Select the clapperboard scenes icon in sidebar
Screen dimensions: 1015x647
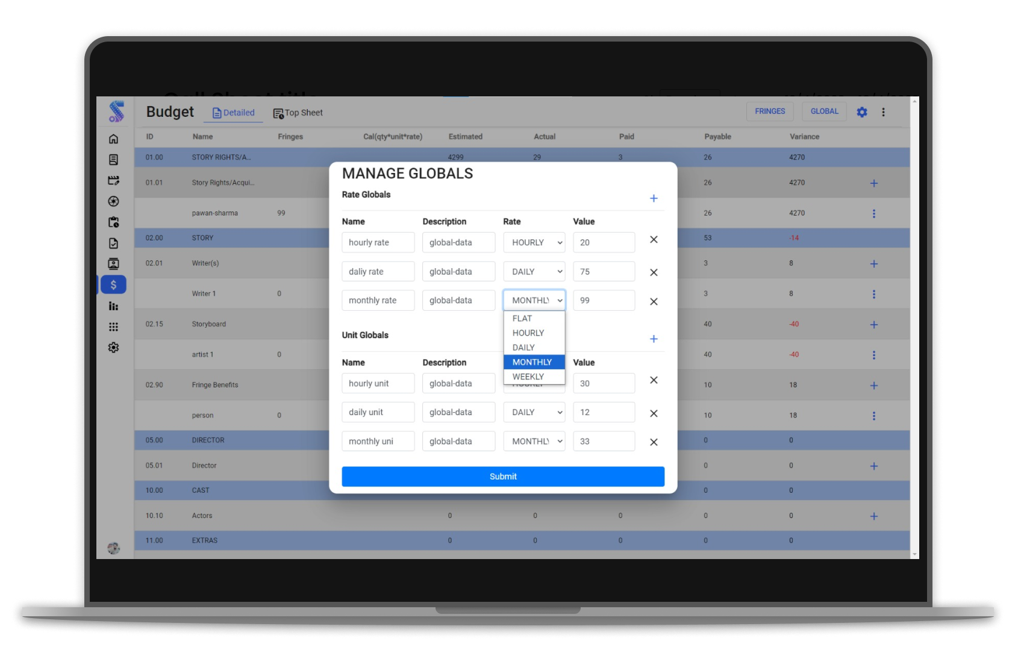(x=113, y=180)
